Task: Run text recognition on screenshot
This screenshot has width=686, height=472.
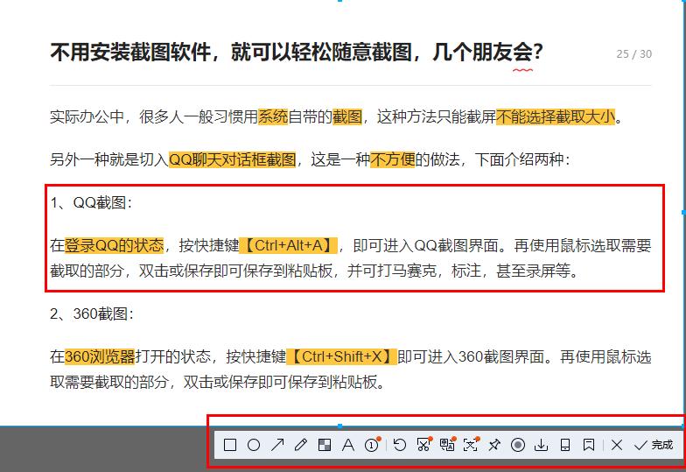Action: pos(471,445)
